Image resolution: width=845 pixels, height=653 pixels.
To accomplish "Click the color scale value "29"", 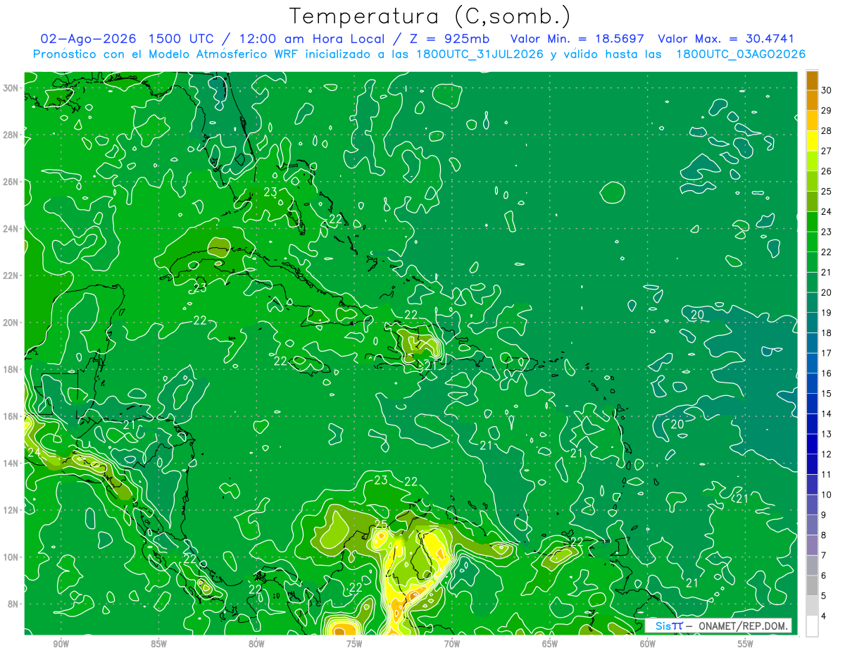I will click(826, 111).
